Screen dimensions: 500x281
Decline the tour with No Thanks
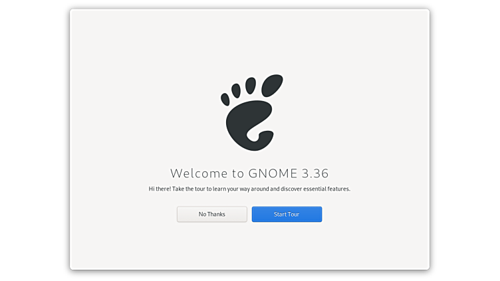pyautogui.click(x=212, y=214)
